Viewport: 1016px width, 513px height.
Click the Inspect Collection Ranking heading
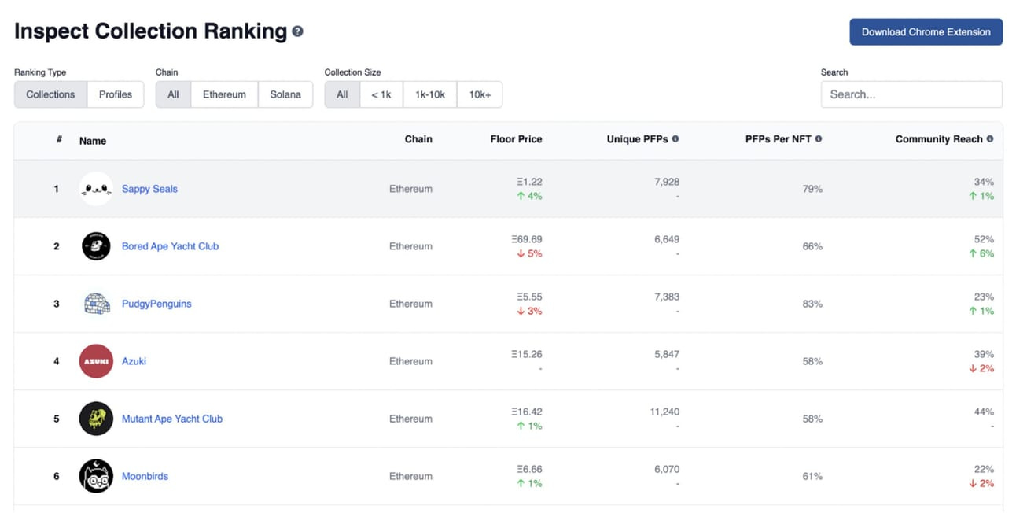click(151, 31)
